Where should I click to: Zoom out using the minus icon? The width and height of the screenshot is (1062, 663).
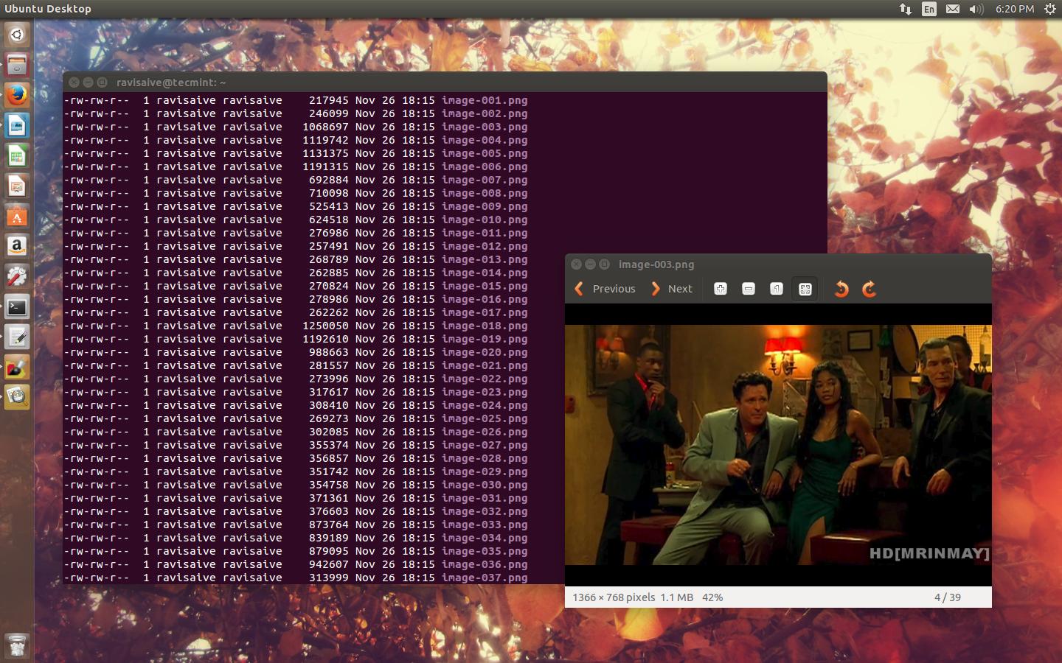pos(749,289)
